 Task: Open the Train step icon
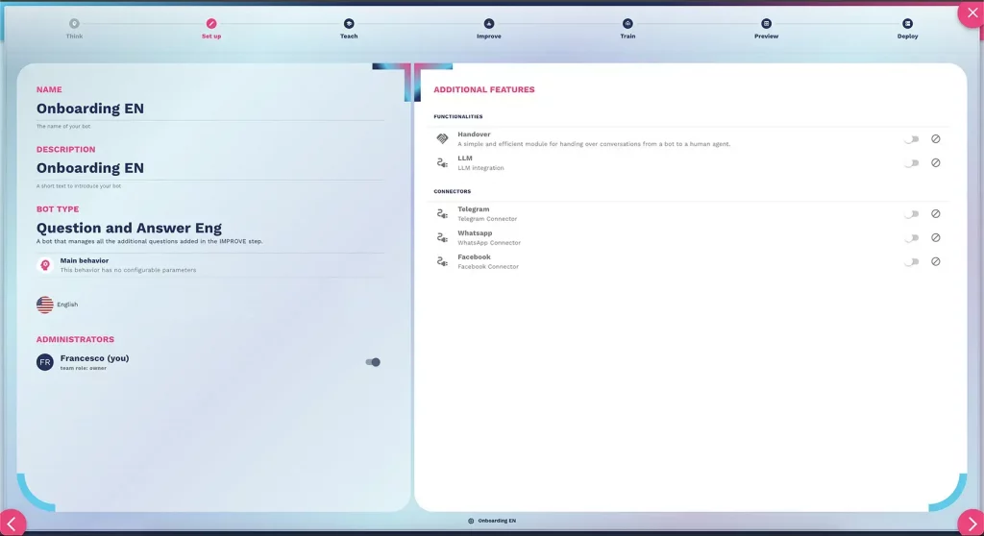[x=627, y=24]
